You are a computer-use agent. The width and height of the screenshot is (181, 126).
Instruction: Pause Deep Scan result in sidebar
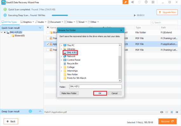coord(30,111)
